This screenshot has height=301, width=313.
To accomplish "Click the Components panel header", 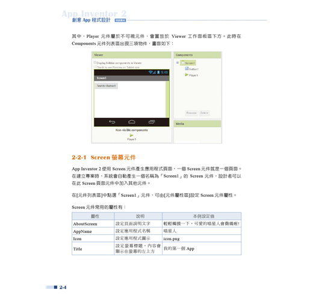I will [197, 55].
